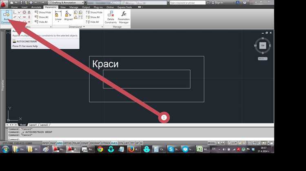Select the Linear dimensional constraint tool
The height and width of the screenshot is (171, 306).
pyautogui.click(x=58, y=15)
